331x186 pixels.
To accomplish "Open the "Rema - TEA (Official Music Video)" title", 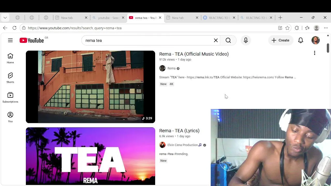I will [x=194, y=54].
